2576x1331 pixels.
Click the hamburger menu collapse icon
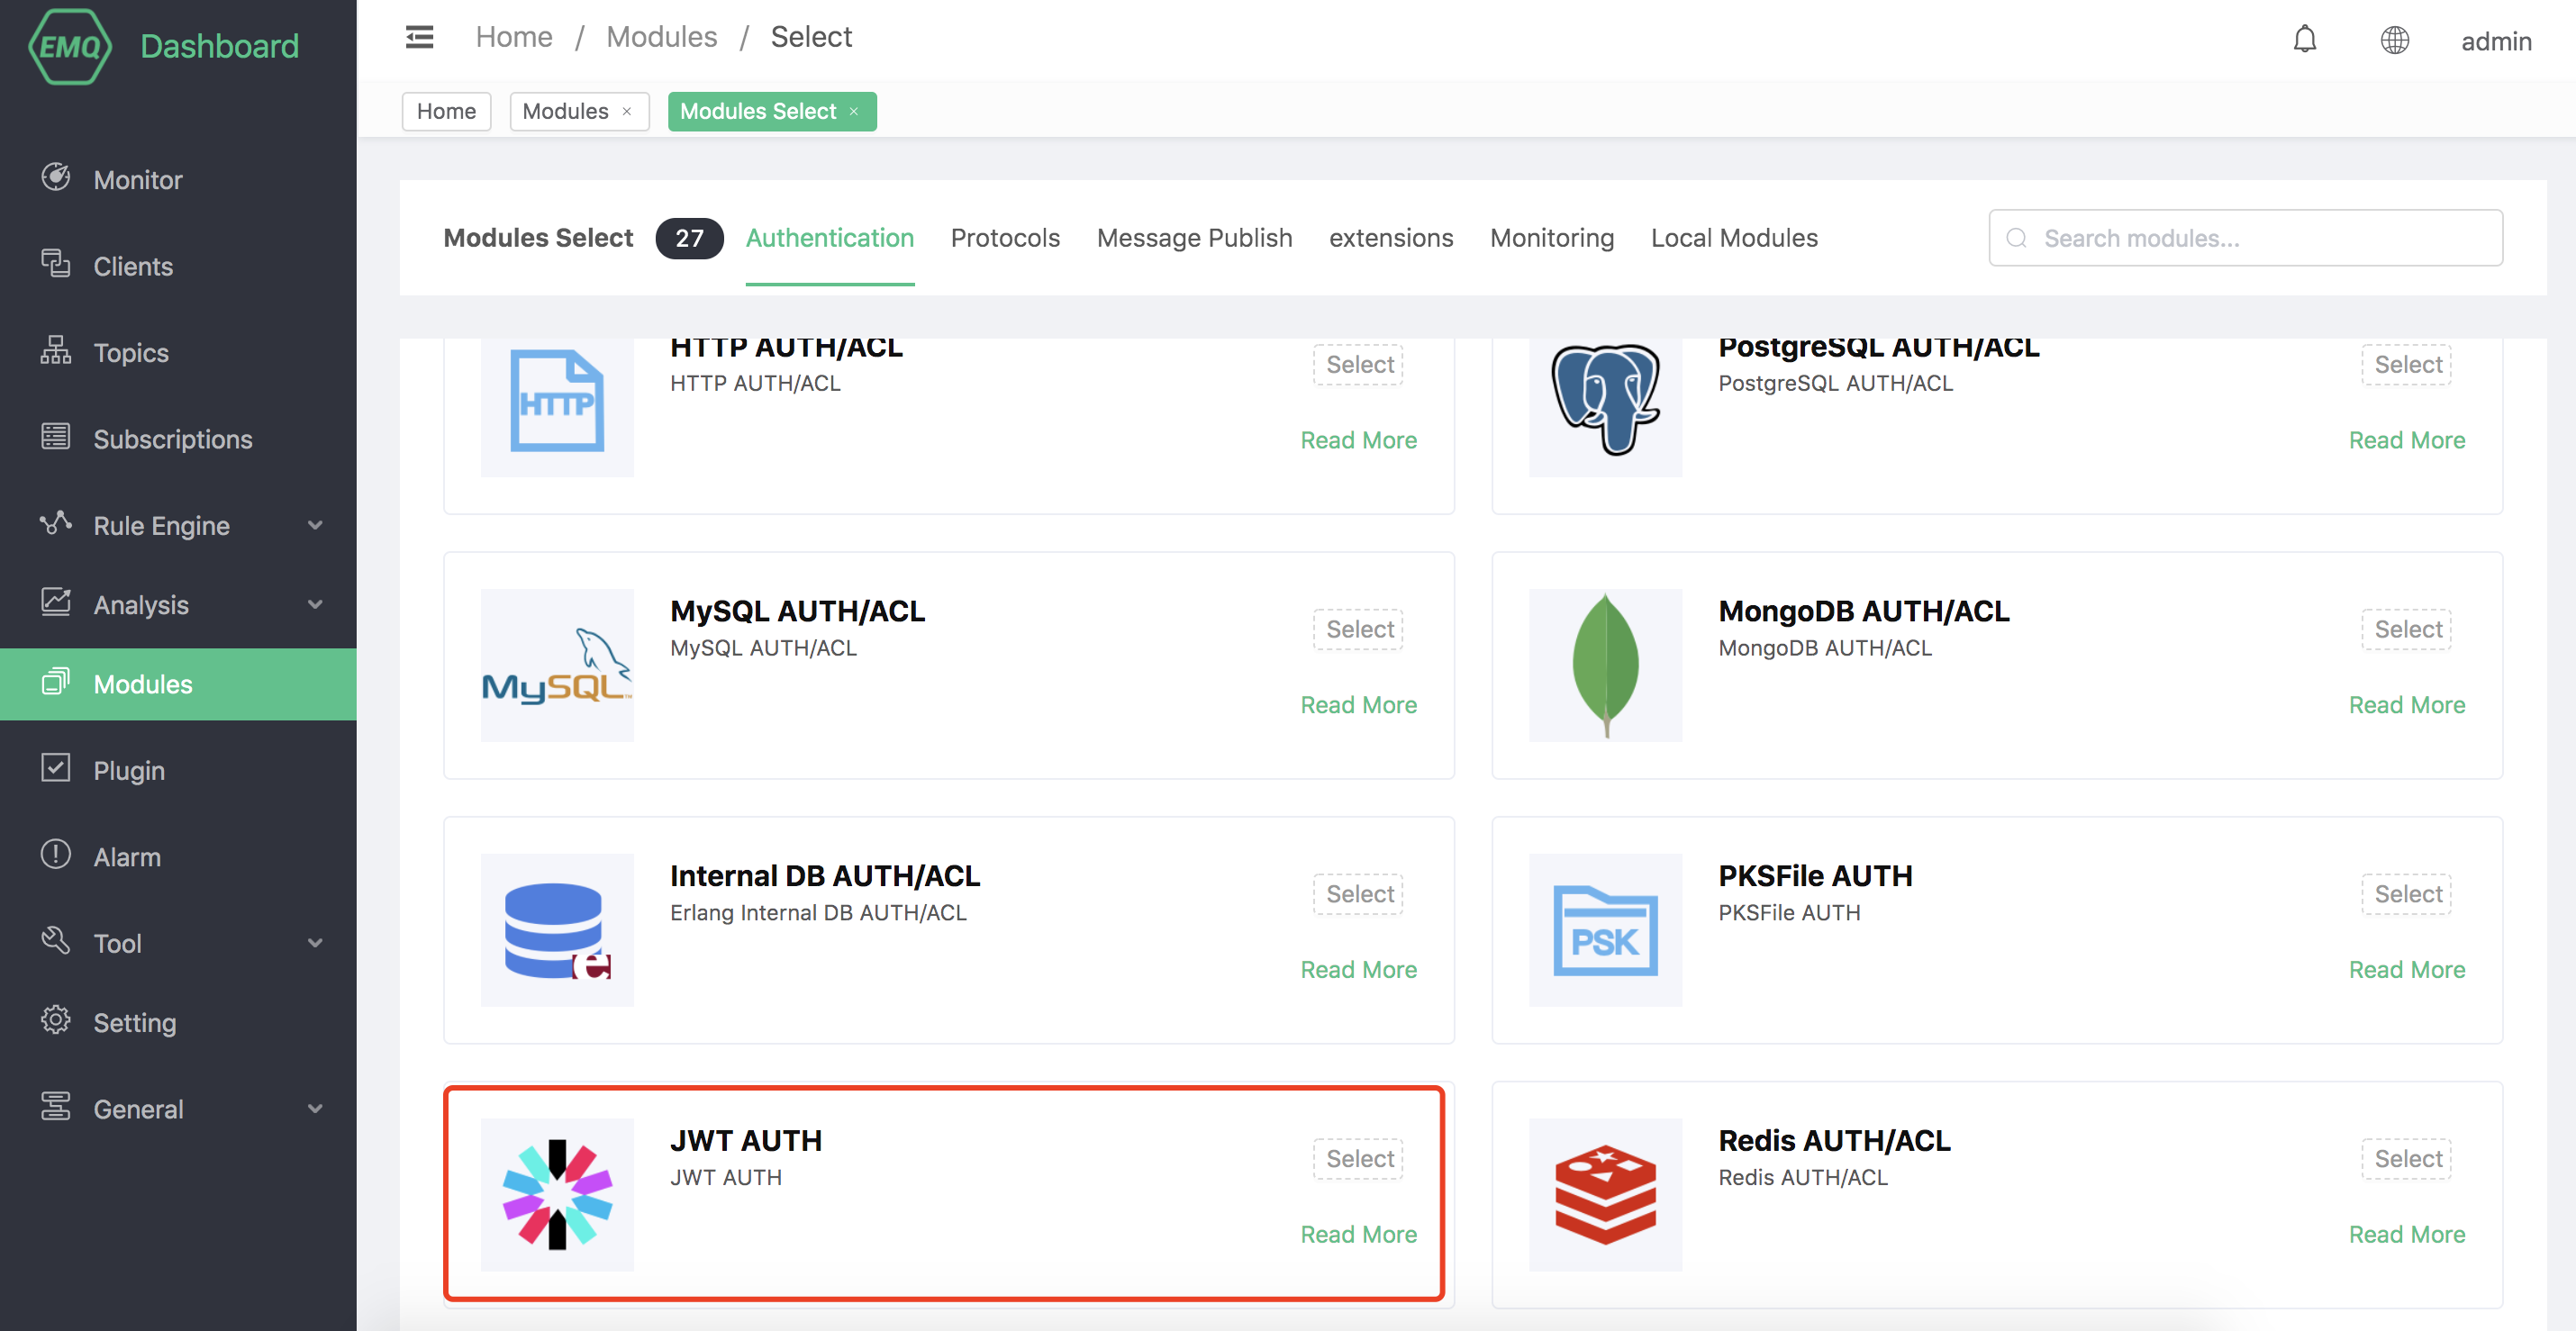click(419, 37)
